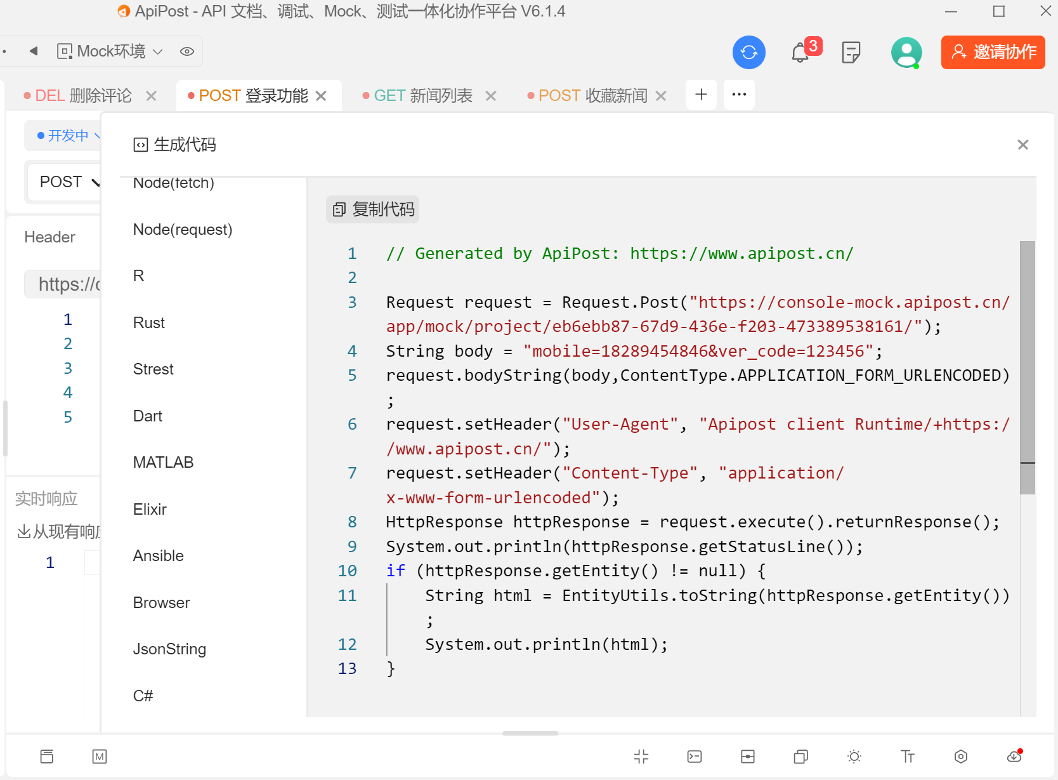Select Dart language option
Image resolution: width=1058 pixels, height=780 pixels.
pyautogui.click(x=148, y=416)
